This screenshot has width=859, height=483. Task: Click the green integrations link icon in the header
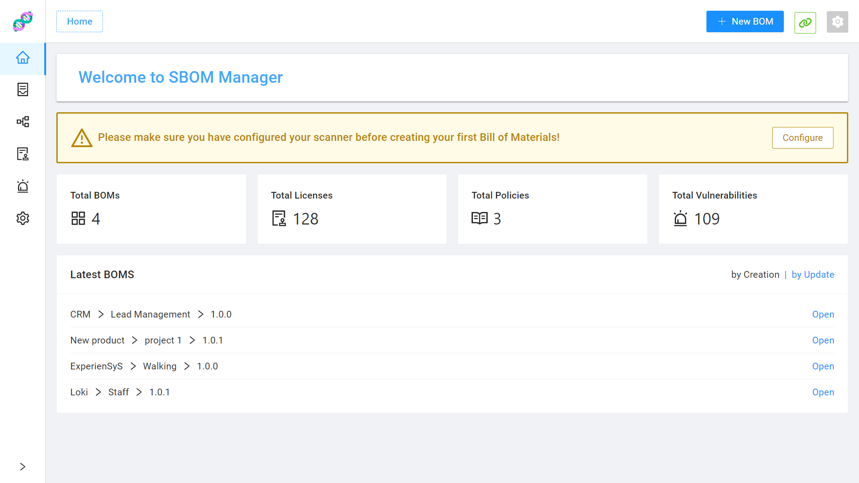(x=805, y=21)
